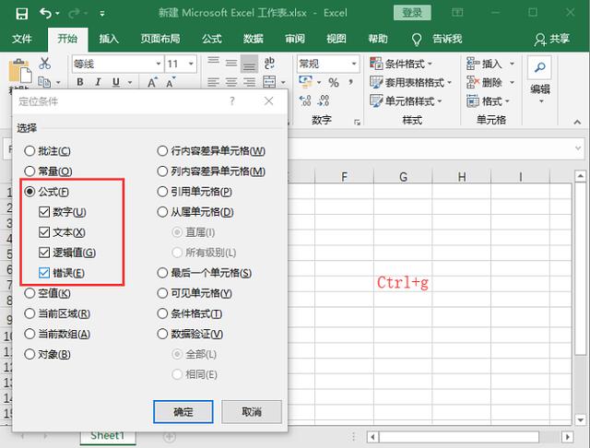Toggle Italic formatting
Viewport: 590px width, 448px height.
point(98,82)
